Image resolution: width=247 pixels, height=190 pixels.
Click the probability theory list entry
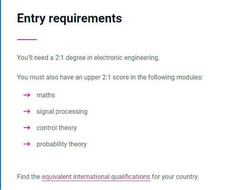pos(62,145)
